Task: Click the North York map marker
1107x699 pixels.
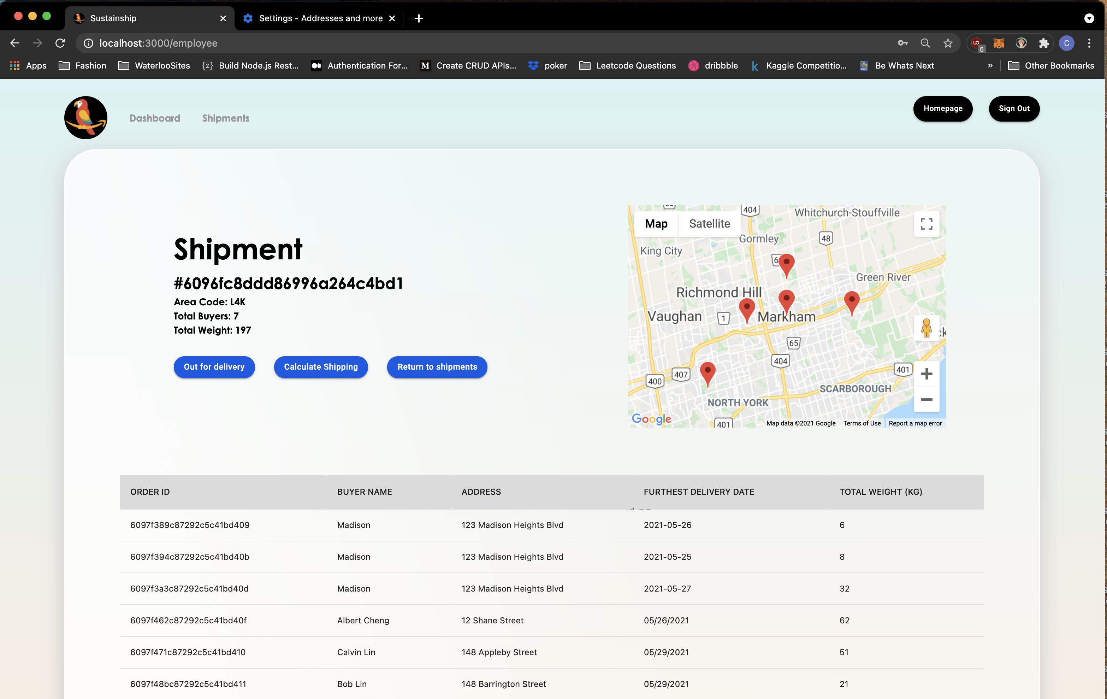Action: pos(707,371)
